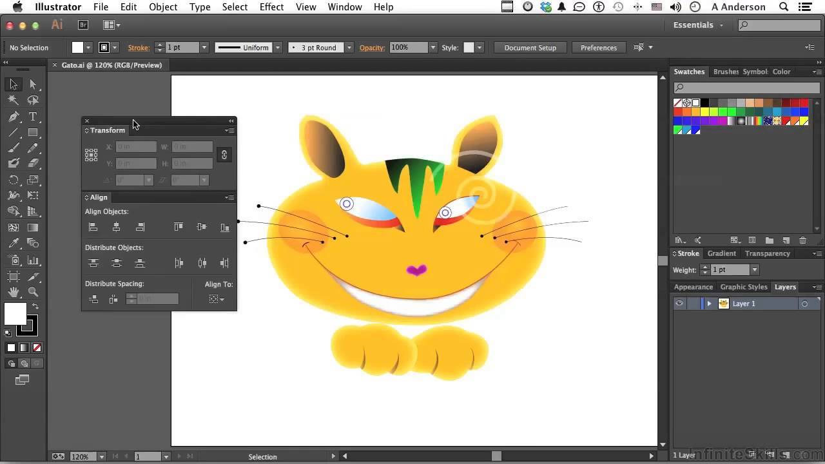Open the Effect menu
The width and height of the screenshot is (825, 464).
click(271, 7)
